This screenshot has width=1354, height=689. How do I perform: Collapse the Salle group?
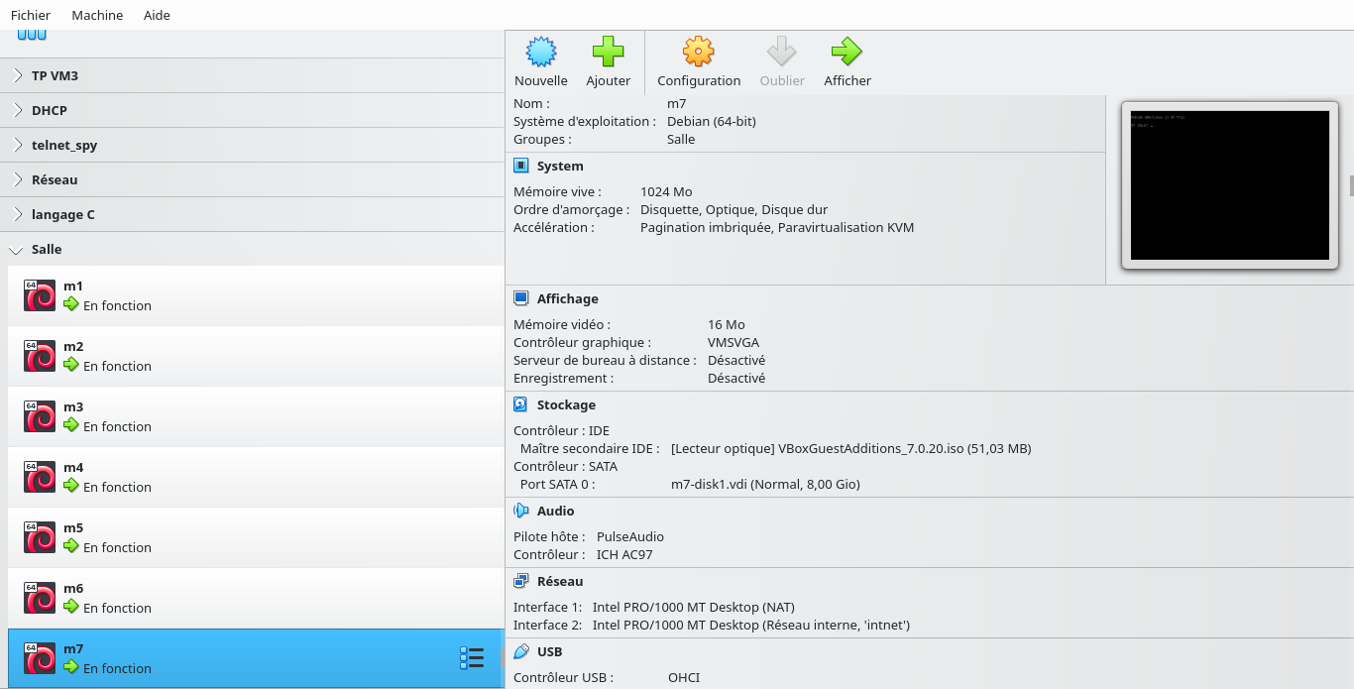(x=18, y=250)
